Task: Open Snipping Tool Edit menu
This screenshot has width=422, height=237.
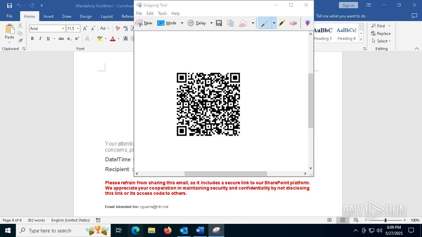Action: 150,13
